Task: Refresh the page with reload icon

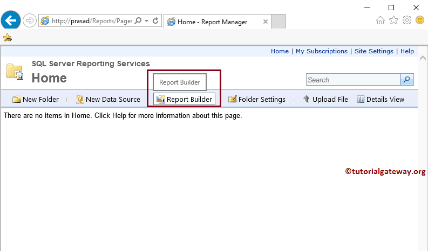Action: point(155,20)
